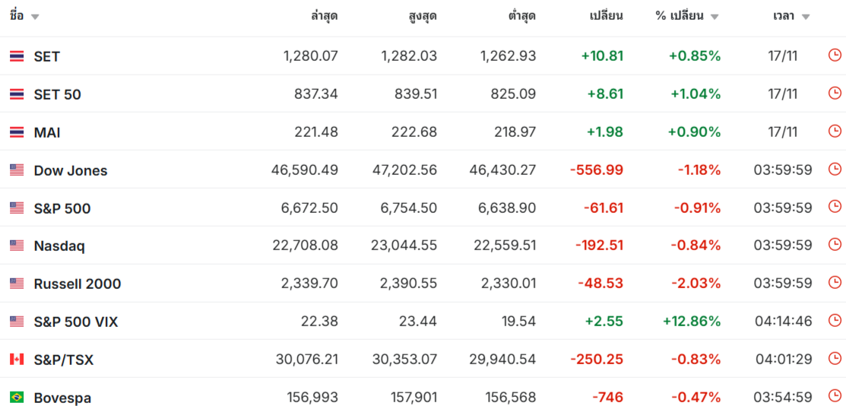Click the เปลี่ยน column header
This screenshot has height=406, width=846.
[x=607, y=16]
